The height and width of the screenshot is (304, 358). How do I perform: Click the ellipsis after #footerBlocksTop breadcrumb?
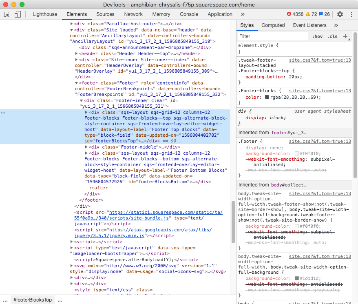click(x=60, y=300)
